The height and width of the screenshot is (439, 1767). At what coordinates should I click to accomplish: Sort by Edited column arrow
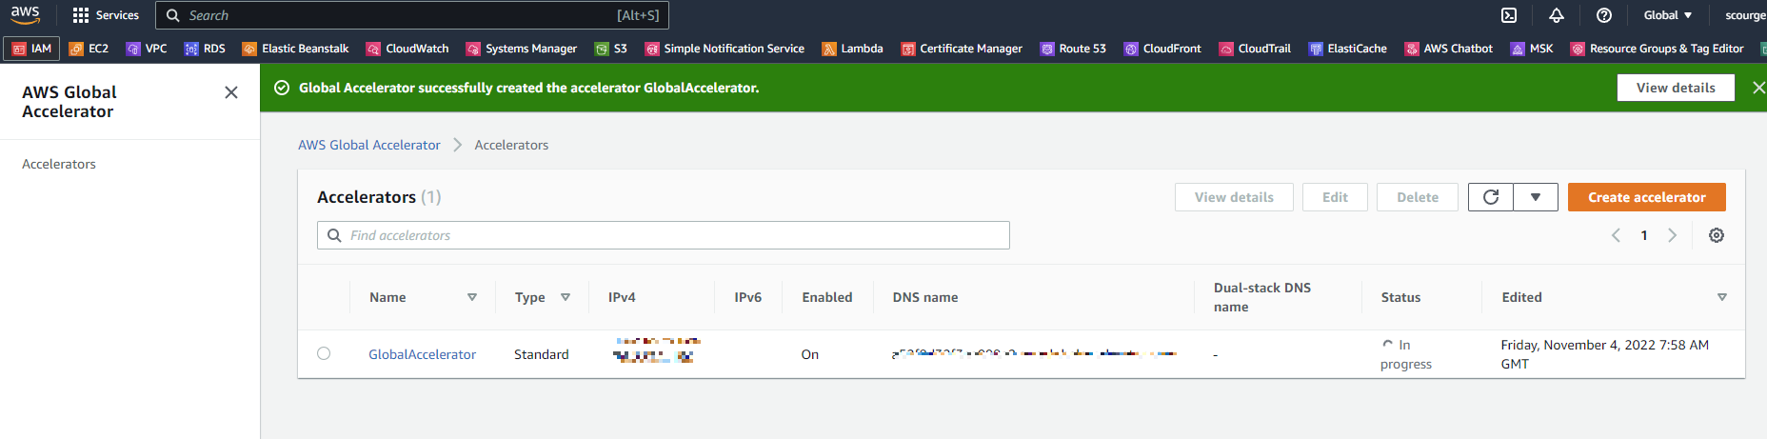coord(1722,297)
